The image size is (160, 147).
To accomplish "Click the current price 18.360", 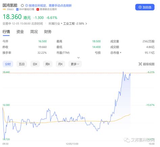I will 12,17.
